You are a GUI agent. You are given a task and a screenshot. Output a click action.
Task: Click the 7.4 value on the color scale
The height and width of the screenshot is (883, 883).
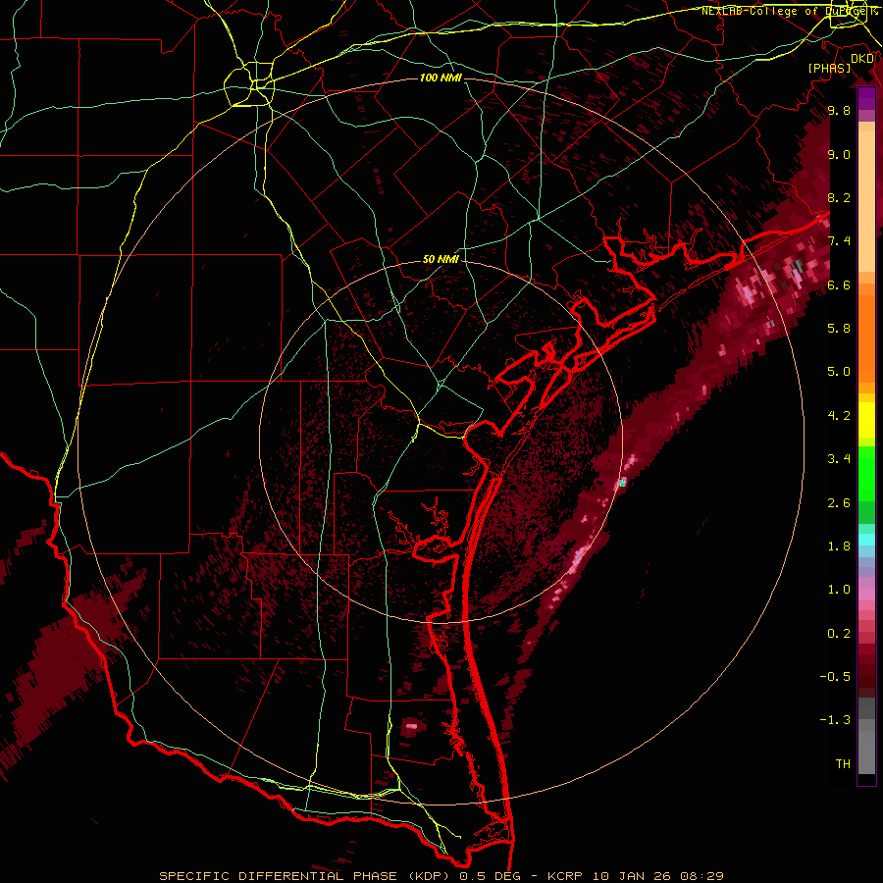839,241
